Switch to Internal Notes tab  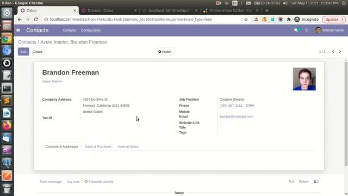coord(128,146)
